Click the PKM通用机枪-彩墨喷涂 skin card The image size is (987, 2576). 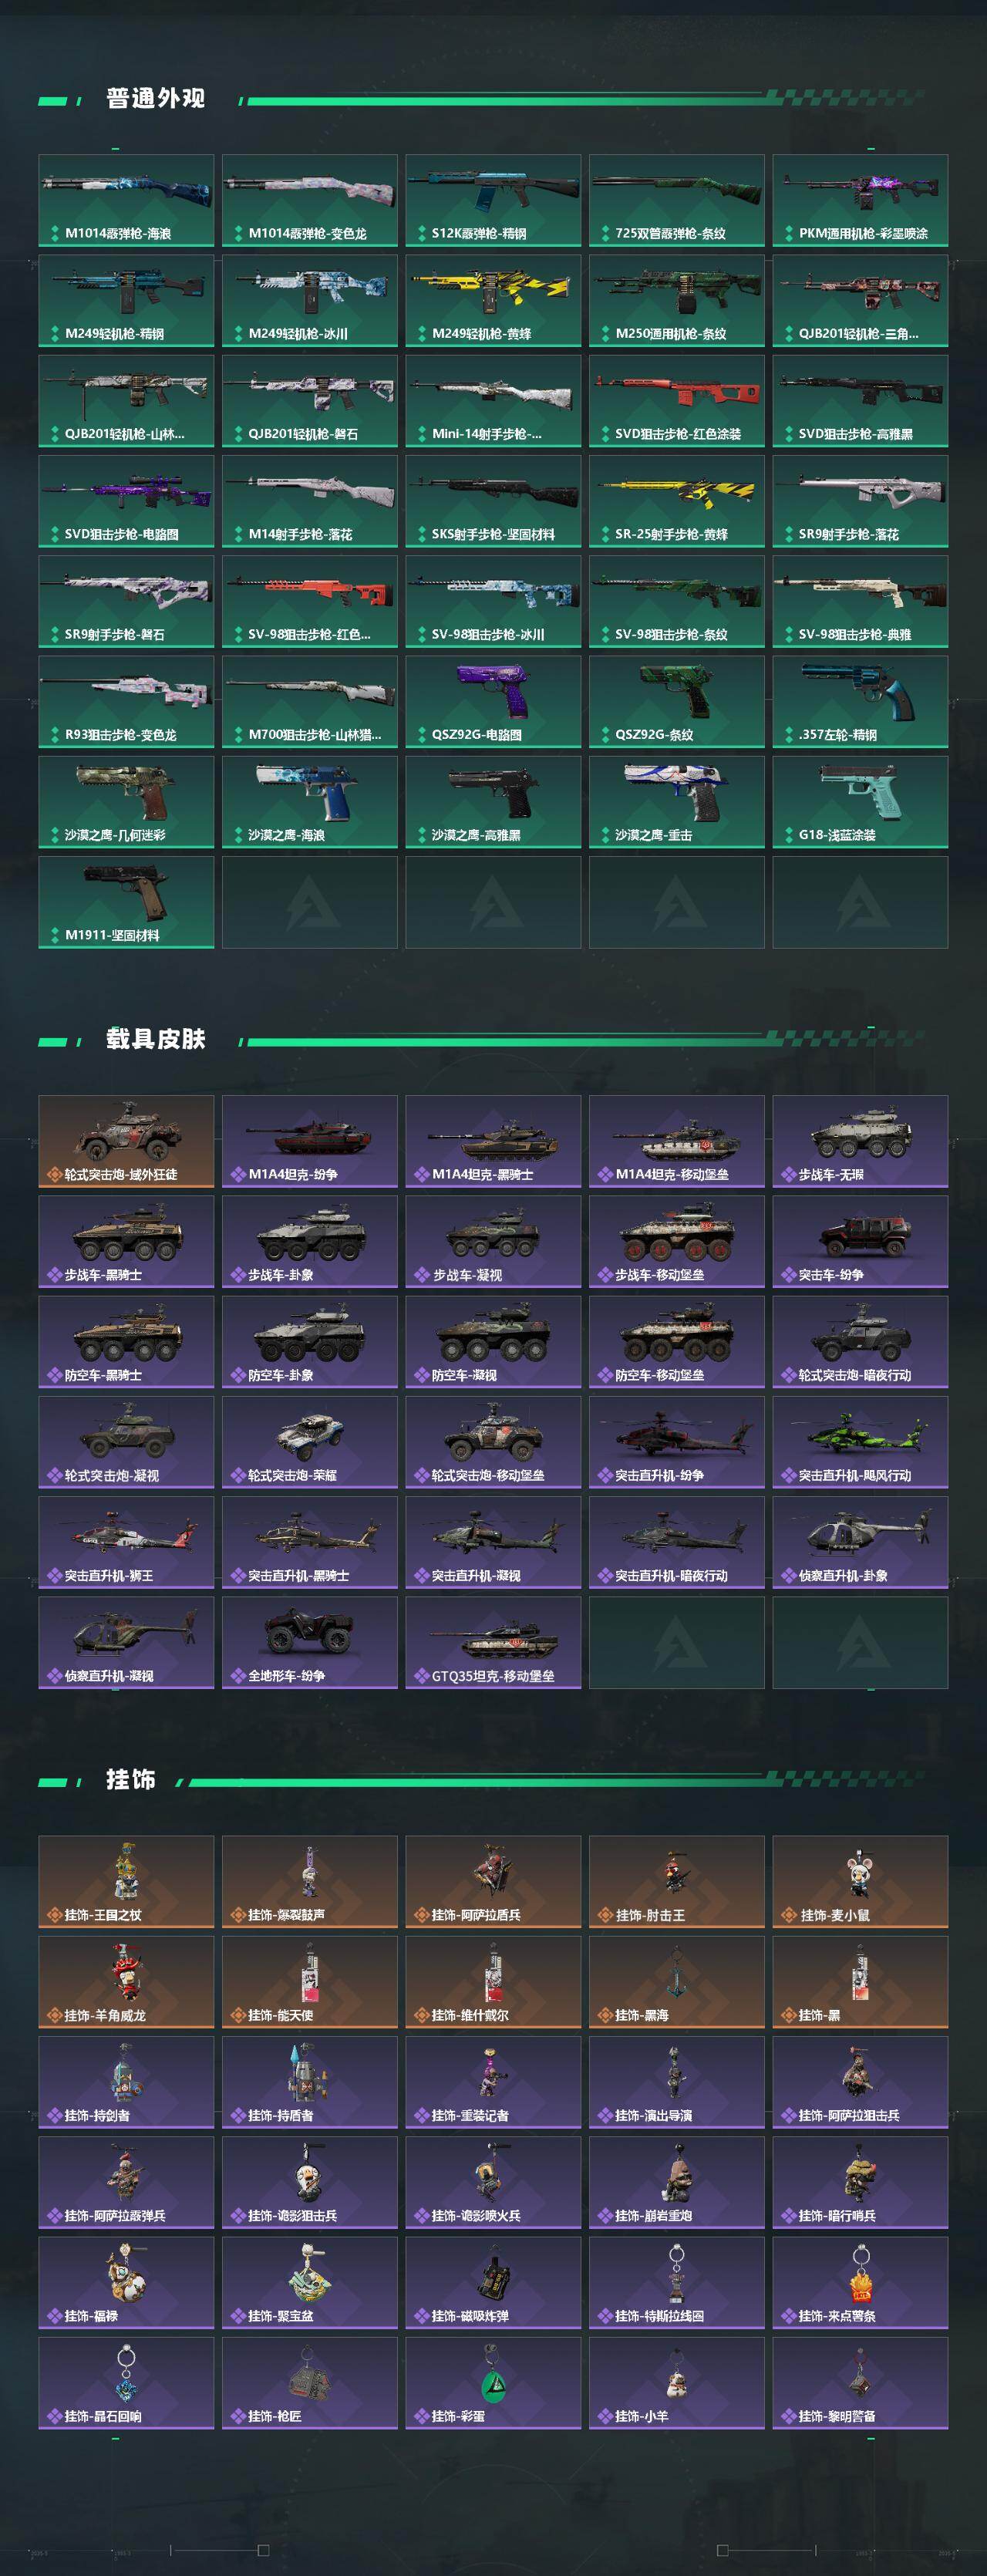pyautogui.click(x=860, y=200)
